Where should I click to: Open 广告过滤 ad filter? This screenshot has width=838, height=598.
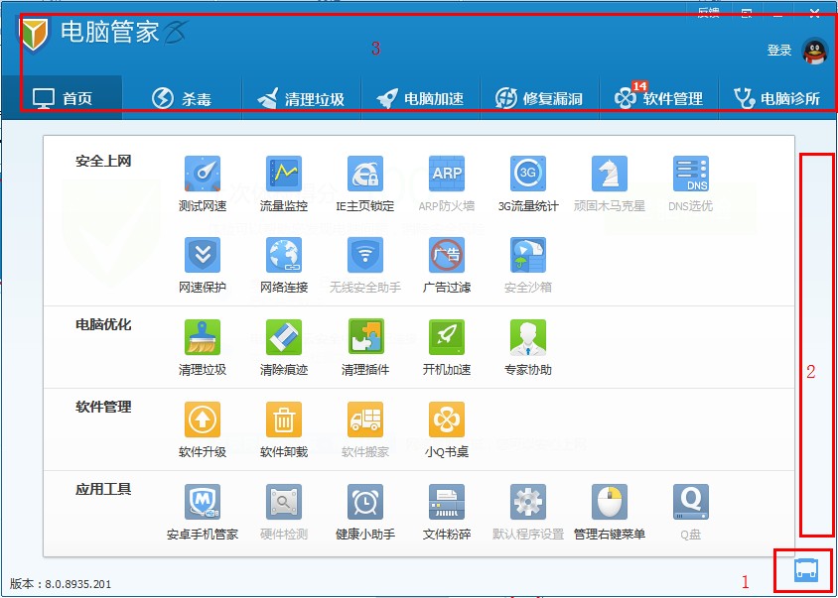coord(446,266)
